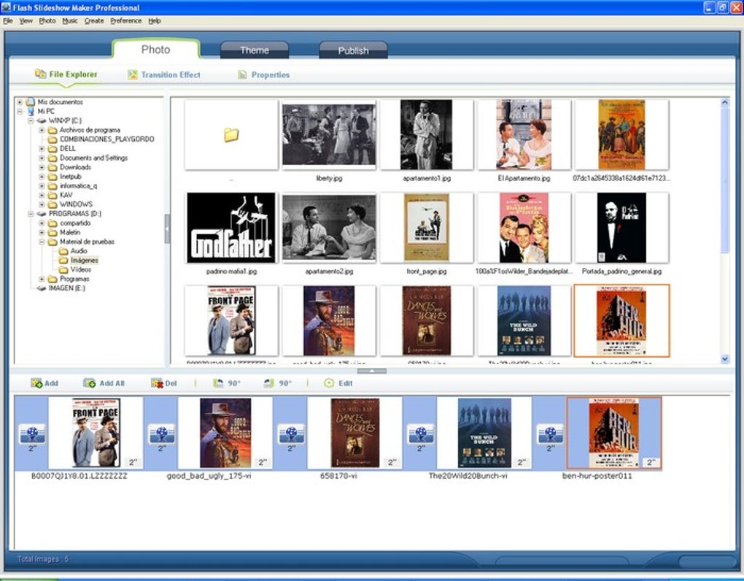Image resolution: width=744 pixels, height=581 pixels.
Task: Collapse the PROGRAMAS (D:) drive
Action: [31, 214]
